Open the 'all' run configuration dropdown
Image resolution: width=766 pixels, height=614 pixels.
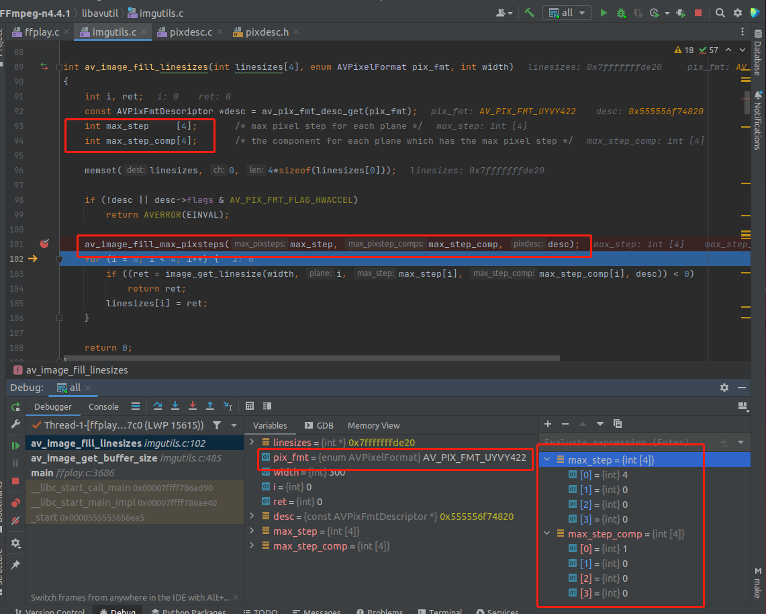coord(567,13)
